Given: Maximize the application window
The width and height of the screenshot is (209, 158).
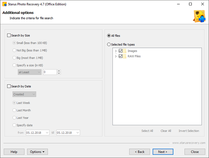Looking at the screenshot, I should point(190,4).
